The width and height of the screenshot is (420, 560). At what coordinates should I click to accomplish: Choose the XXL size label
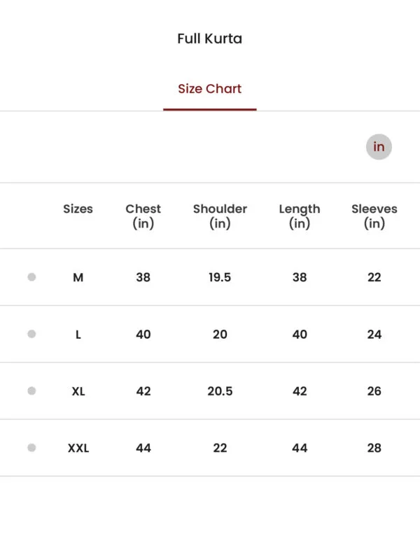coord(78,448)
